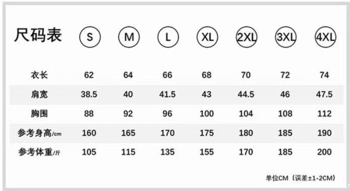350x191 pixels.
Task: Click weight value 200 under 4XL
Action: pos(325,152)
